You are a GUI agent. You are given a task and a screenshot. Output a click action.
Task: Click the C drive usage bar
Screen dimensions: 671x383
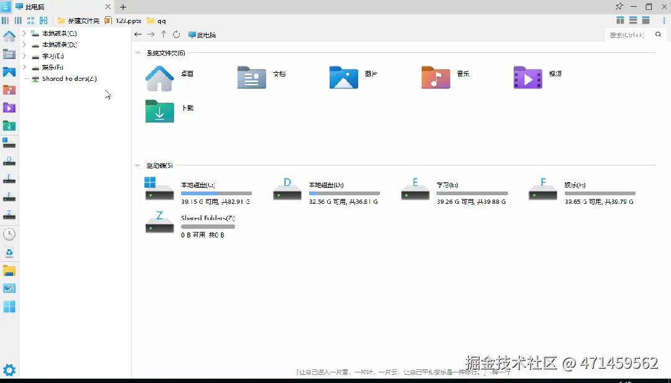tap(216, 193)
